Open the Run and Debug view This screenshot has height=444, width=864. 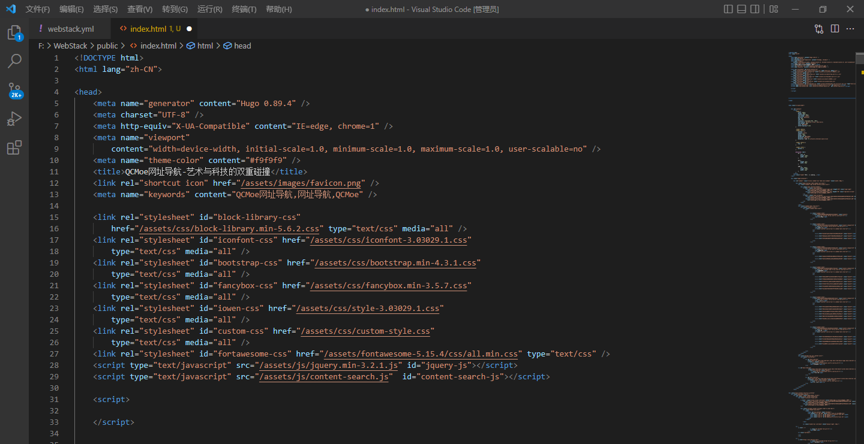(x=14, y=119)
